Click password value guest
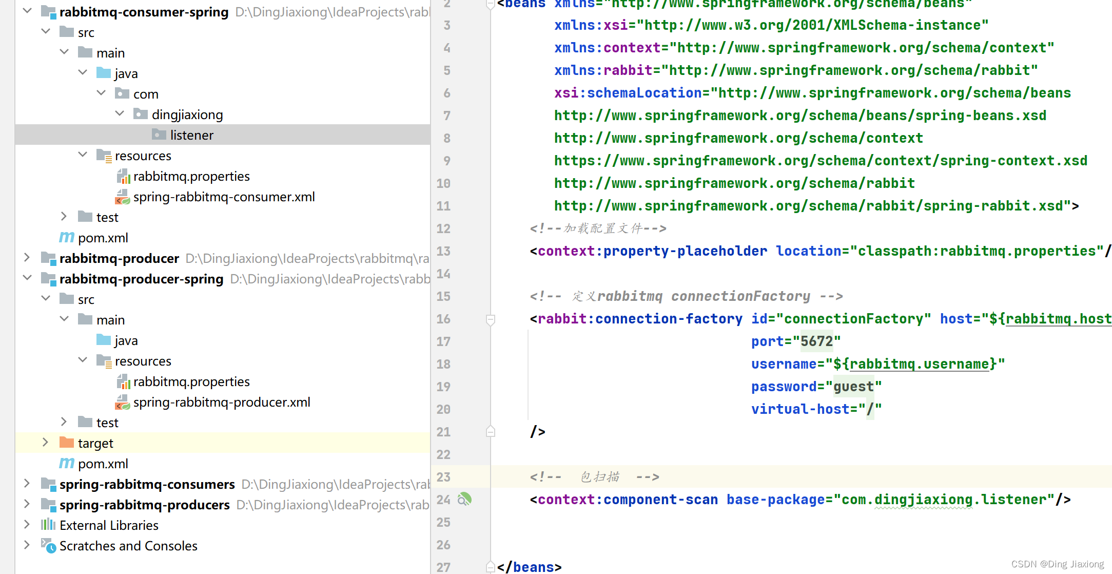 (x=853, y=387)
